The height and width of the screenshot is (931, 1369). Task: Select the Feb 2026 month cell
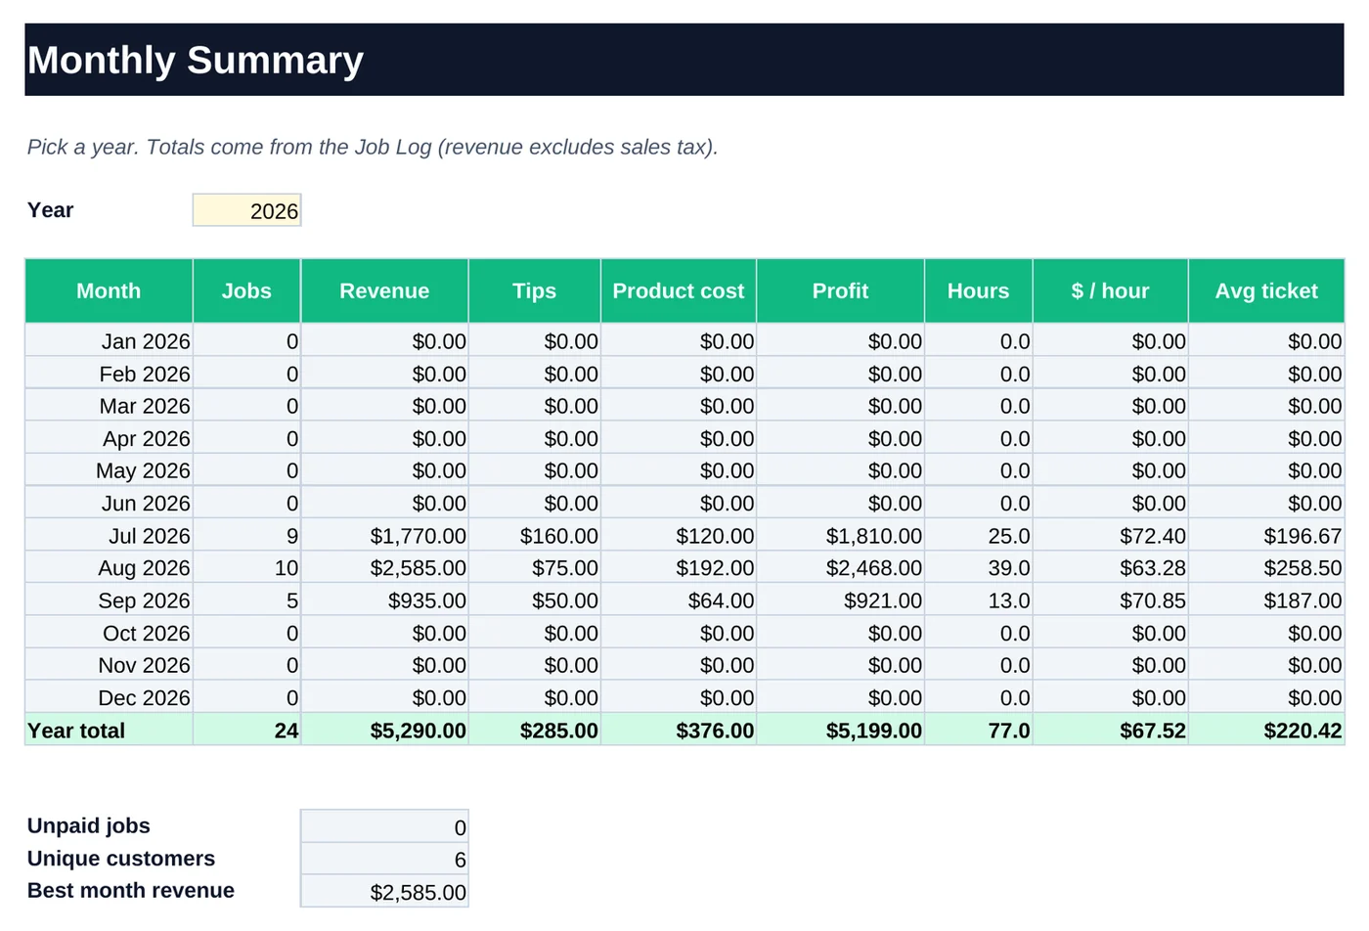click(x=109, y=374)
